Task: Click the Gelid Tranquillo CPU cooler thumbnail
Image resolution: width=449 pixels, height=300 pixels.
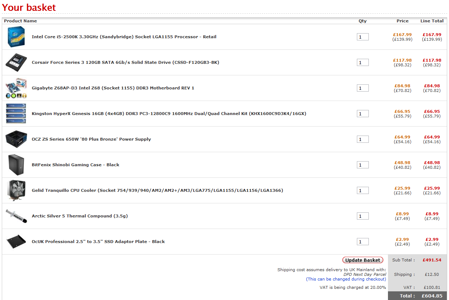Action: [x=16, y=190]
